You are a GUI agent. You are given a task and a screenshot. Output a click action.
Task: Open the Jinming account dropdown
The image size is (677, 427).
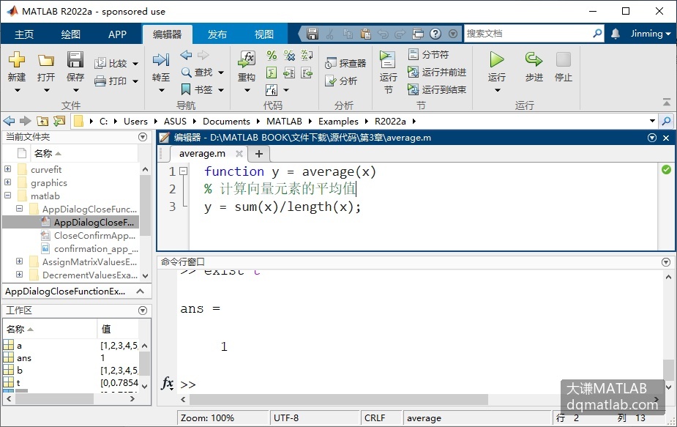[x=650, y=34]
